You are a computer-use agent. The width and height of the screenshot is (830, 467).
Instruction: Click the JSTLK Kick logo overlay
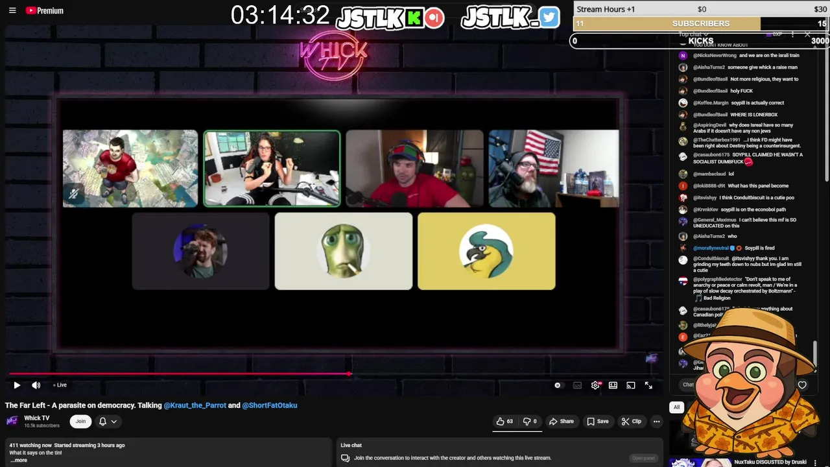[x=414, y=18]
